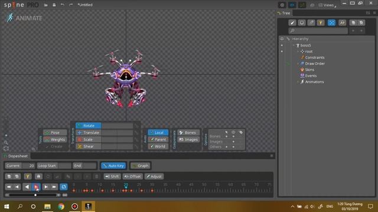
Task: Toggle Auto Key recording
Action: (113, 165)
